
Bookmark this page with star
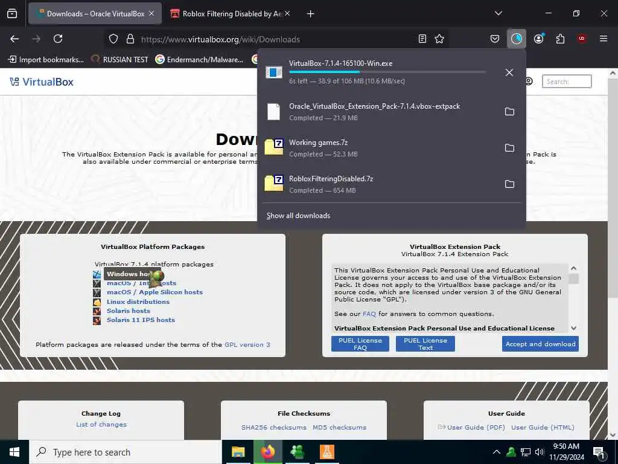[x=439, y=39]
